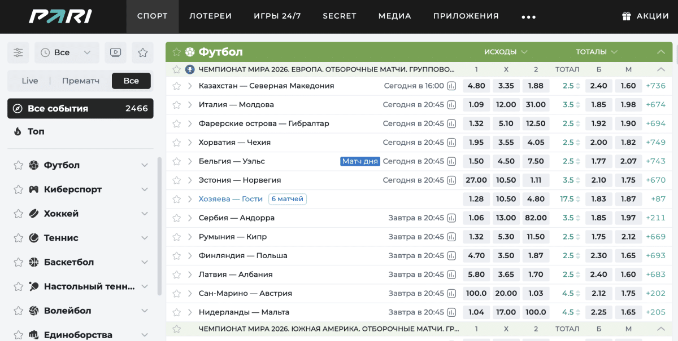
Task: Favorite the Теннис sport in sidebar
Action: 19,238
